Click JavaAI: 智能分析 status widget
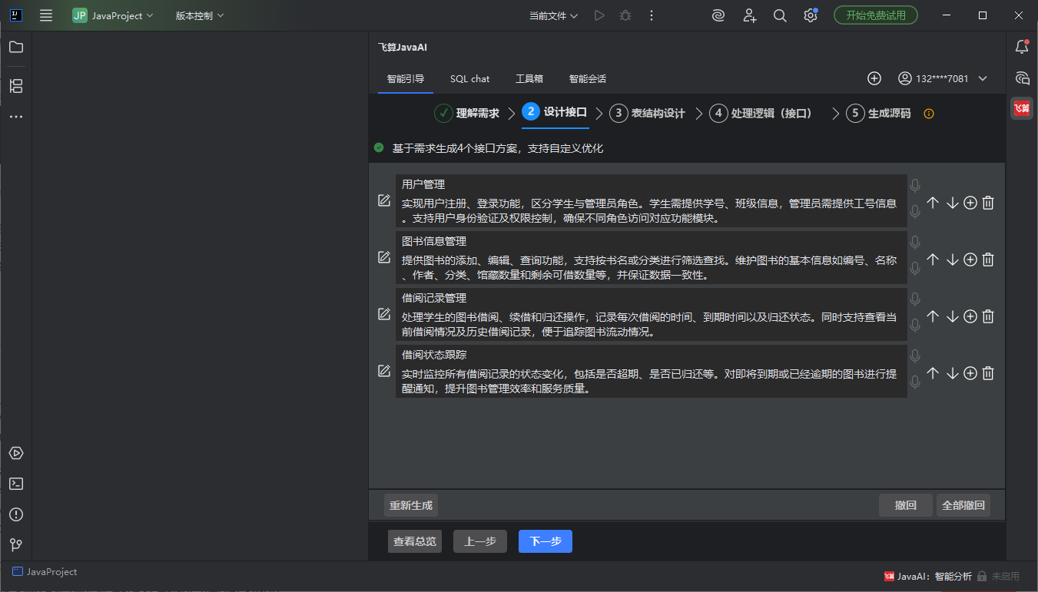Viewport: 1038px width, 592px height. coord(927,576)
